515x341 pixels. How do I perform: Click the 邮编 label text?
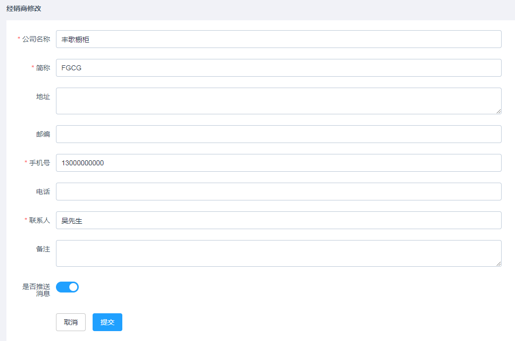[x=43, y=134]
